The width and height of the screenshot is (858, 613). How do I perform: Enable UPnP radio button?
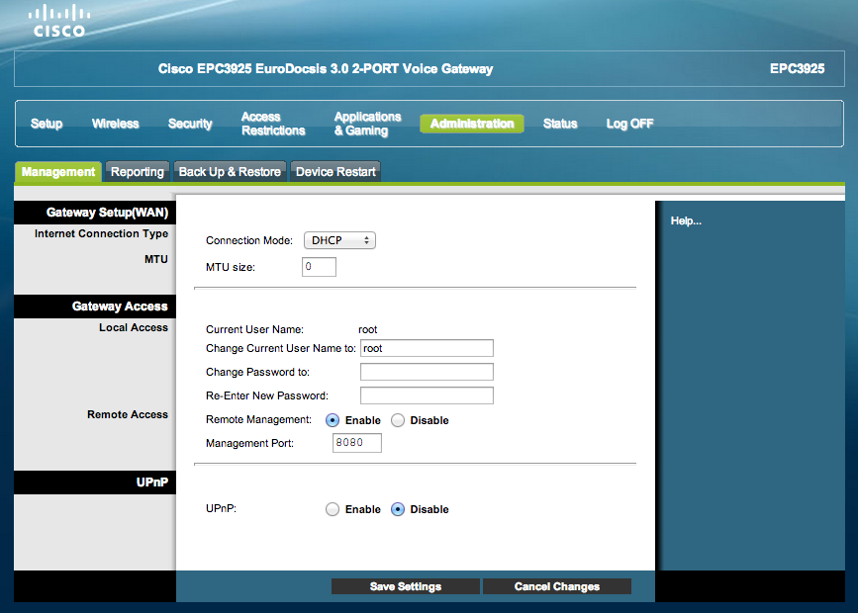pos(333,509)
